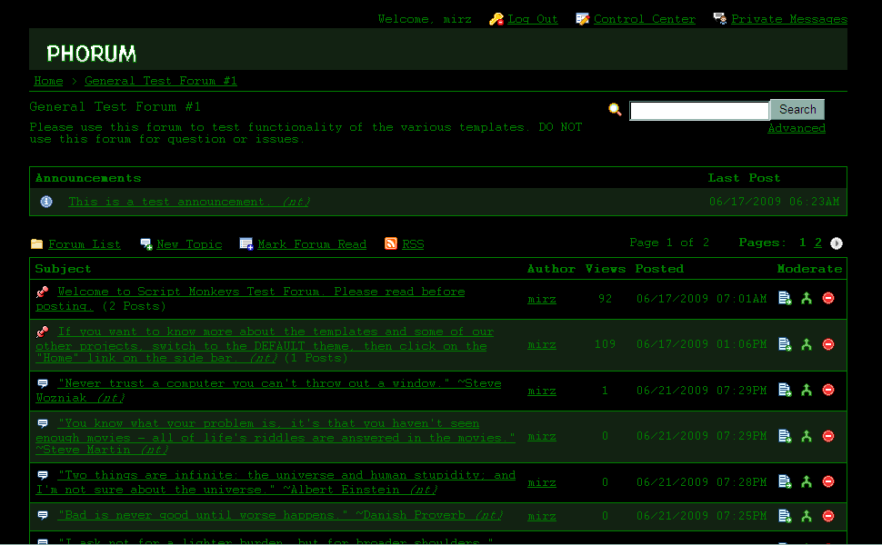Click delete icon for the Welcome topic
The width and height of the screenshot is (882, 545).
pyautogui.click(x=828, y=298)
